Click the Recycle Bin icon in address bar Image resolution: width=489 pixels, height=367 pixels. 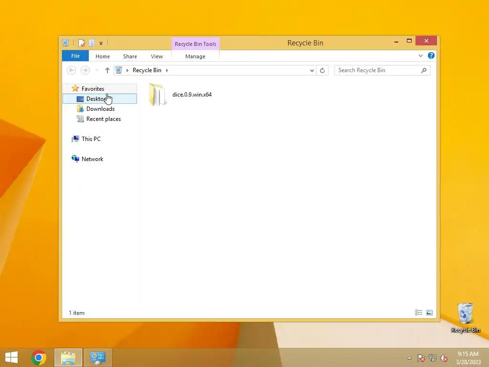pos(119,70)
